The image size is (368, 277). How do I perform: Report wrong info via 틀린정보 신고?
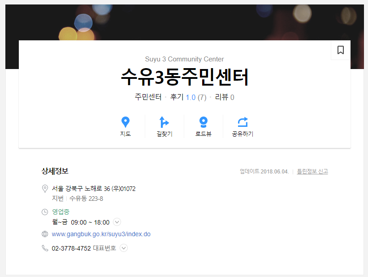312,171
